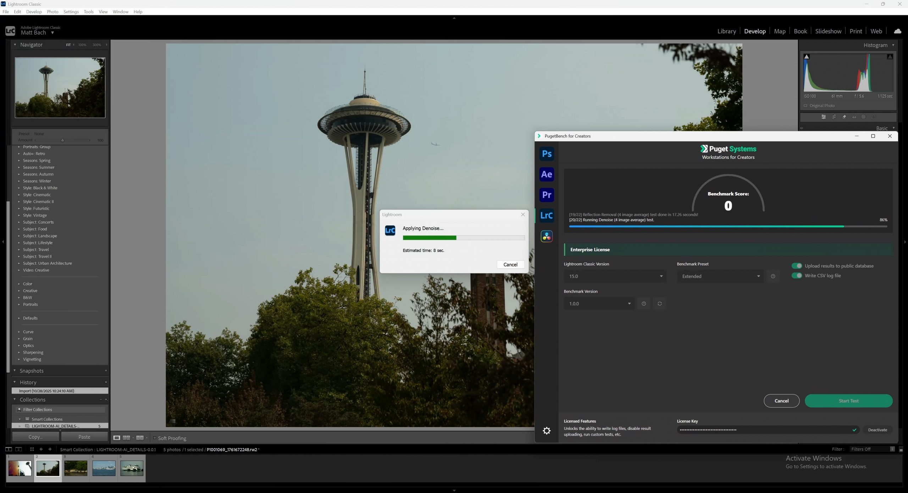The height and width of the screenshot is (493, 908).
Task: Expand the Subject: Urban Architecture preset group
Action: [x=19, y=263]
